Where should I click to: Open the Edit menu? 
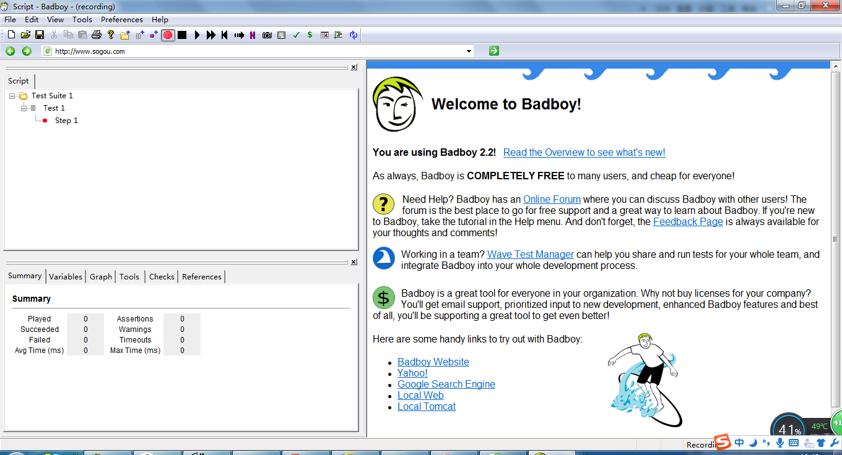pyautogui.click(x=32, y=20)
